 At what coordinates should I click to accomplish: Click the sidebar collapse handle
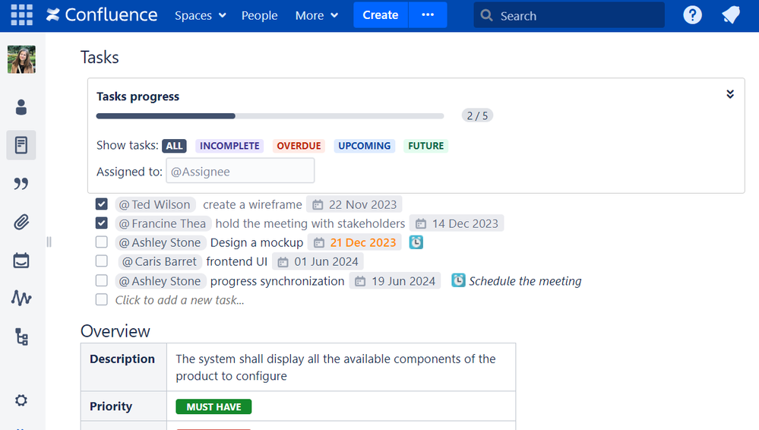pos(49,242)
